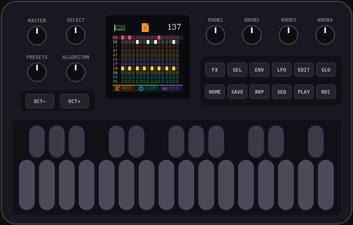The image size is (353, 225).
Task: Click the tempo value 137
Action: [174, 27]
